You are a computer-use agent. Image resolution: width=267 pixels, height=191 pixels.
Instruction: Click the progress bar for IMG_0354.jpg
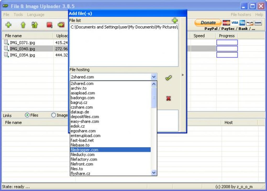[227, 55]
